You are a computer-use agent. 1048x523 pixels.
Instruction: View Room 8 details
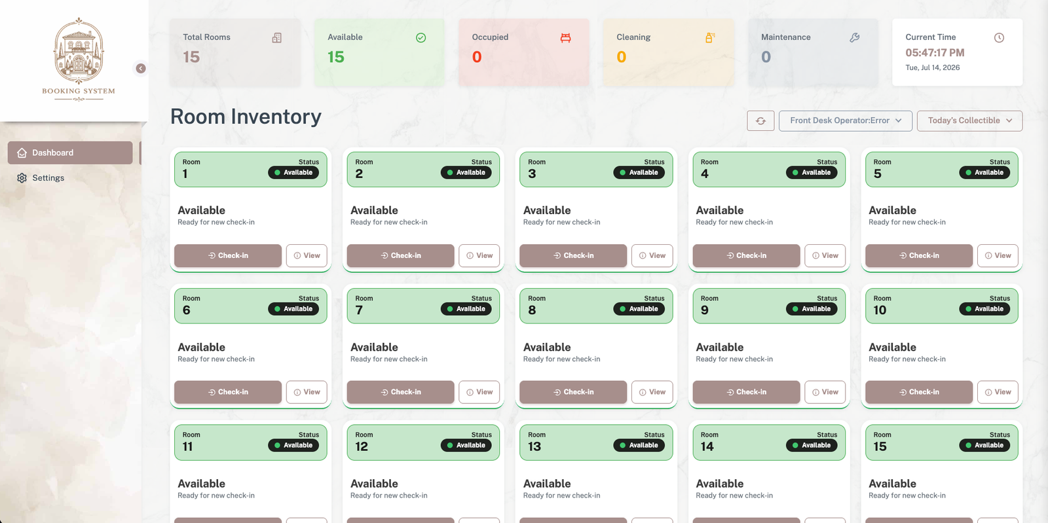tap(652, 392)
